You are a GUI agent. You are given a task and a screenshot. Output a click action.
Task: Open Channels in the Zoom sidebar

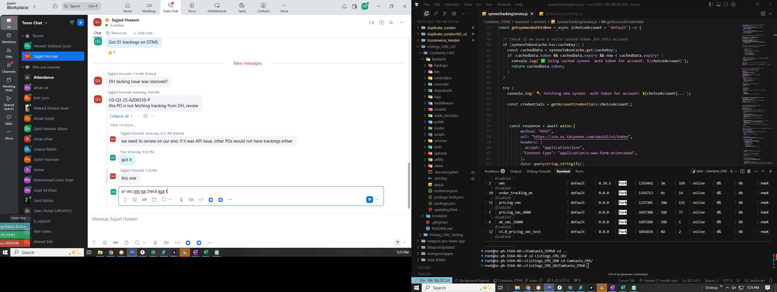pos(9,67)
